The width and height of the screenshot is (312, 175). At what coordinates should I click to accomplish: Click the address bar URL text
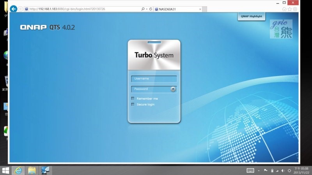pyautogui.click(x=67, y=9)
